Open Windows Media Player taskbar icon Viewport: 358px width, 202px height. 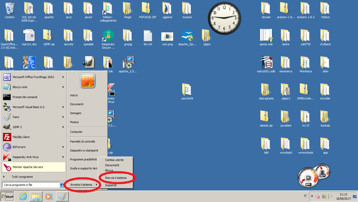point(49,196)
